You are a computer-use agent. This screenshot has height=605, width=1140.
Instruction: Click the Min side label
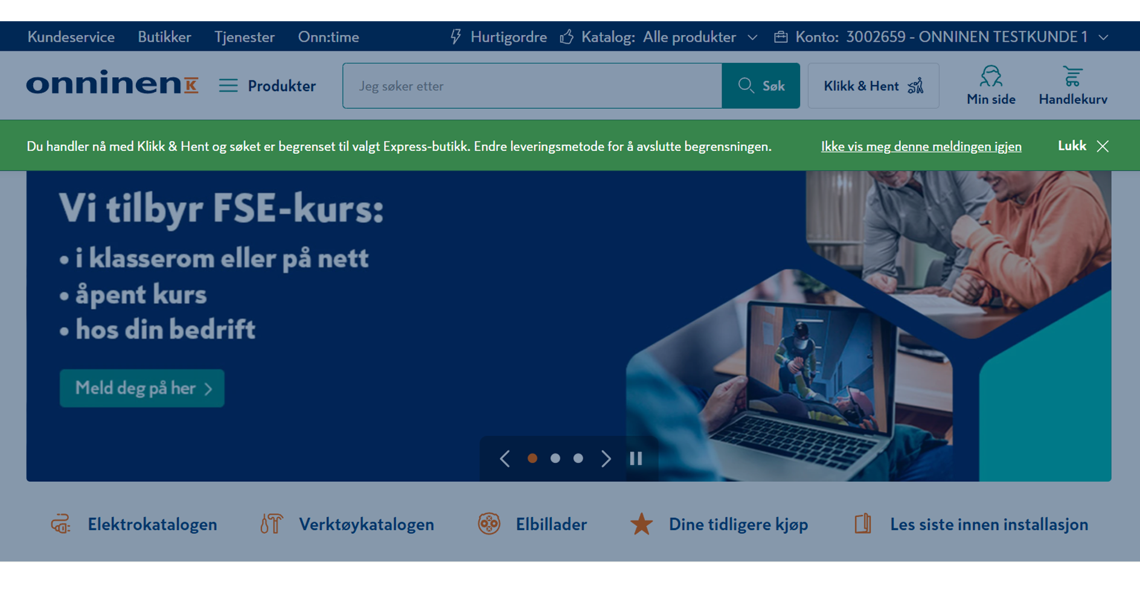[x=991, y=100]
